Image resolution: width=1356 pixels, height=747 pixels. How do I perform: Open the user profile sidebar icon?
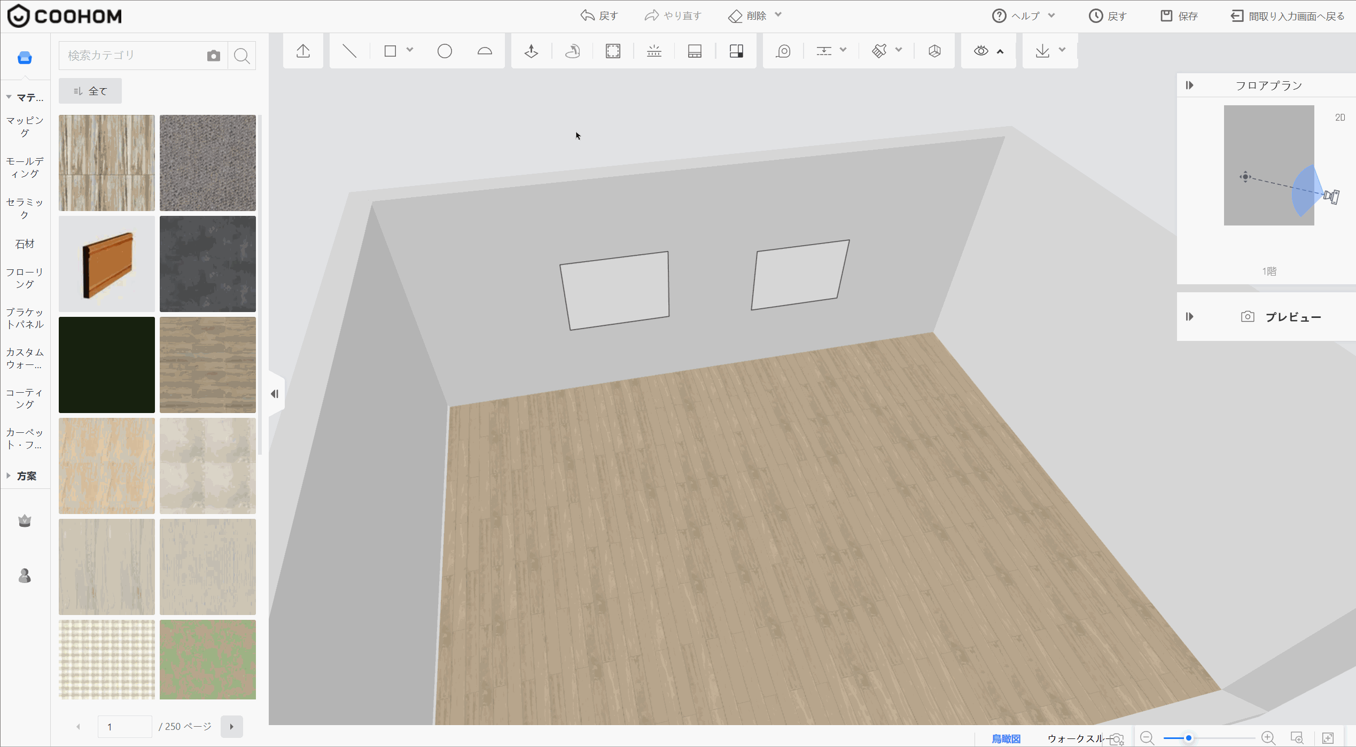coord(25,575)
